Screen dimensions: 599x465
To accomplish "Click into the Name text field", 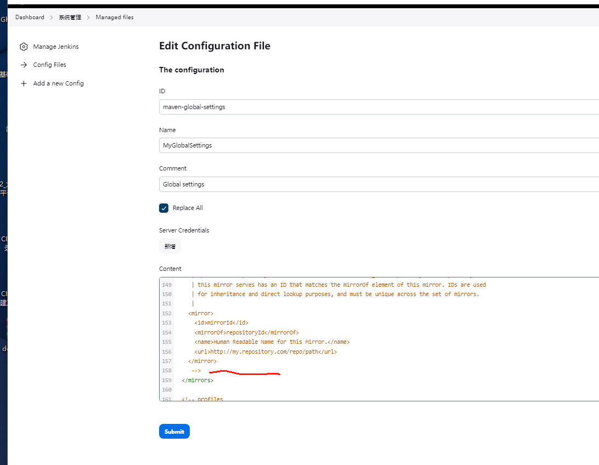I will [378, 145].
